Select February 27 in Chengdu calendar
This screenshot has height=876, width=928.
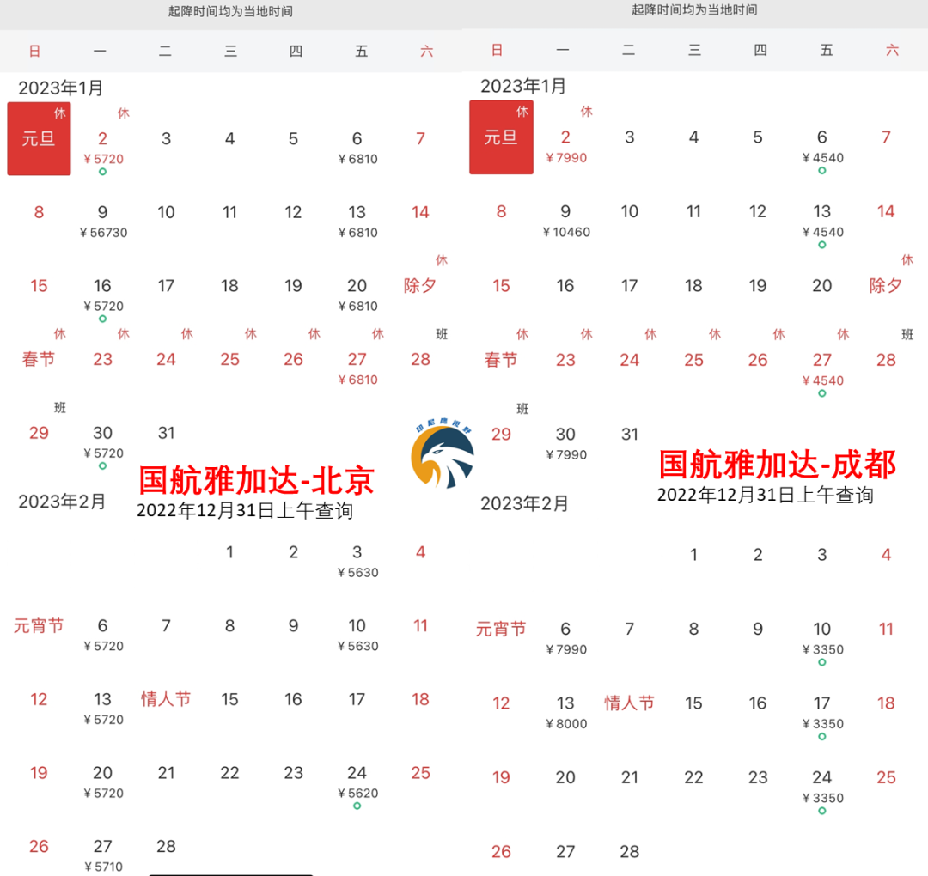pos(565,852)
